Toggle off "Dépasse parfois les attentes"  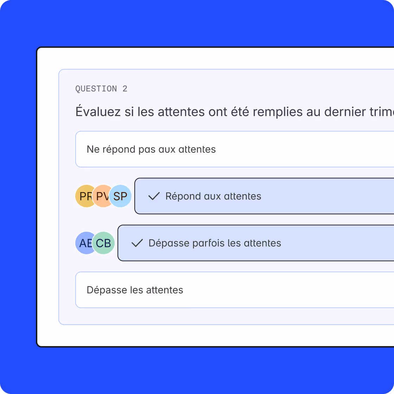tap(215, 243)
